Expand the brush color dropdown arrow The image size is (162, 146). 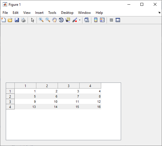pos(80,20)
